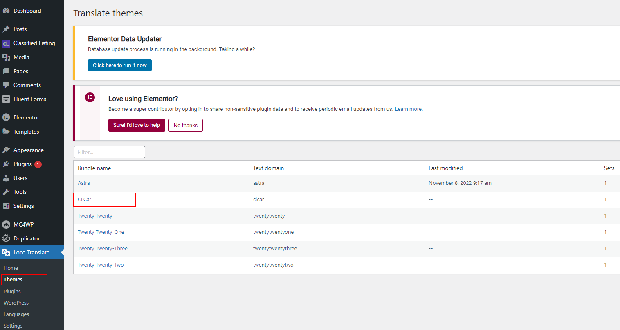This screenshot has height=330, width=620.
Task: Click the Media library icon
Action: (x=6, y=57)
